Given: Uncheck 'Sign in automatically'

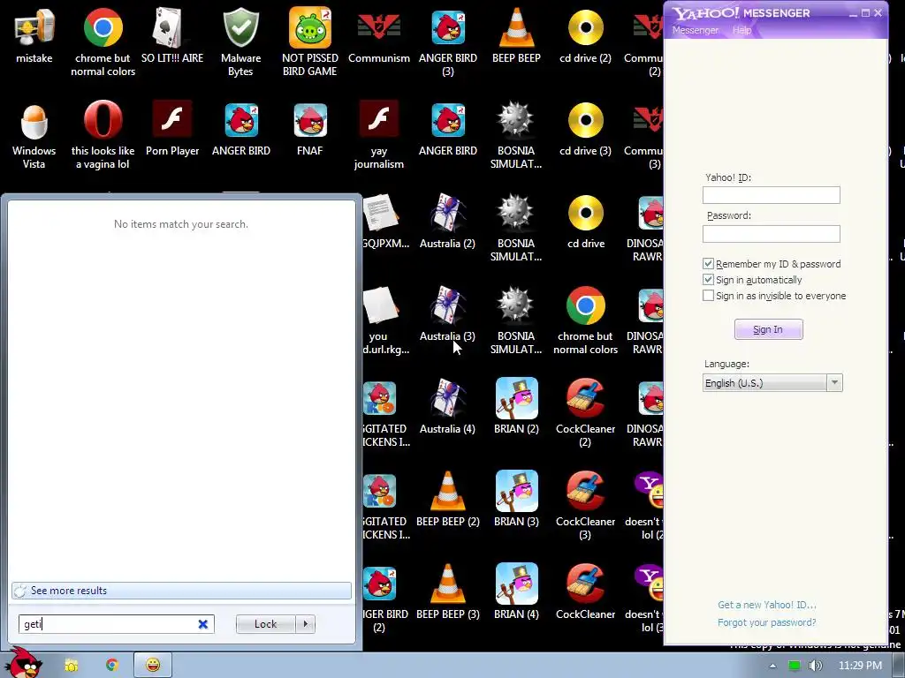Looking at the screenshot, I should click(x=708, y=280).
